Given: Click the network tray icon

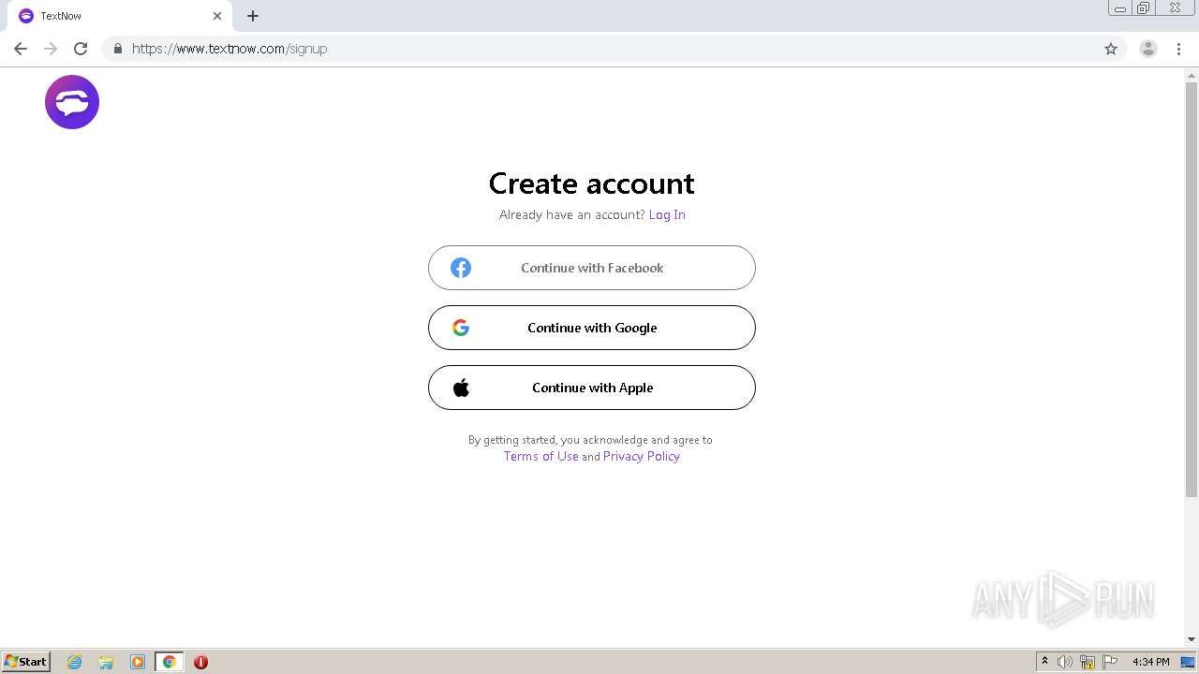Looking at the screenshot, I should [1088, 662].
